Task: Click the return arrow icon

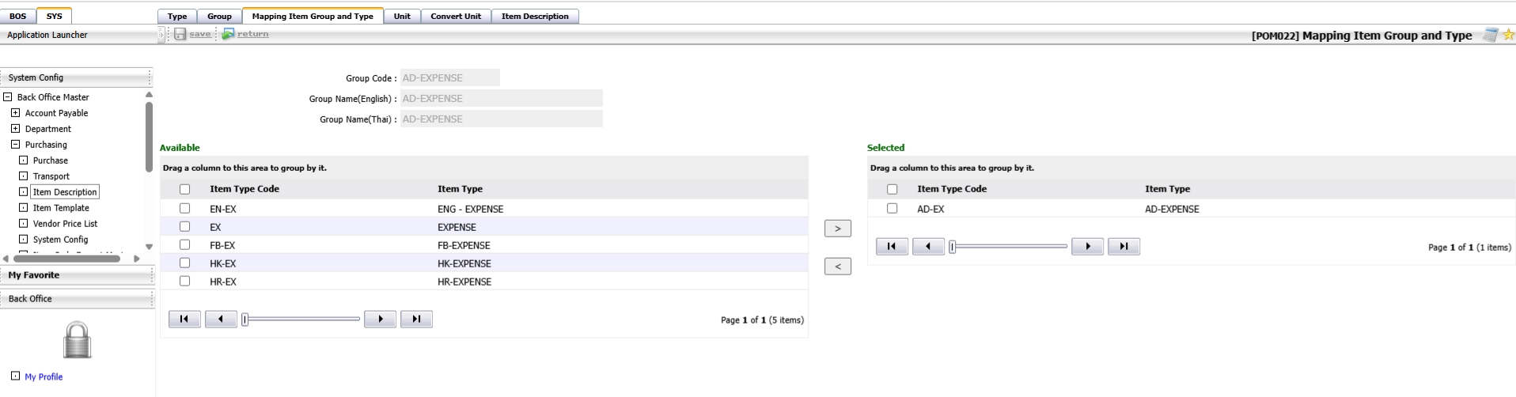Action: (x=228, y=34)
